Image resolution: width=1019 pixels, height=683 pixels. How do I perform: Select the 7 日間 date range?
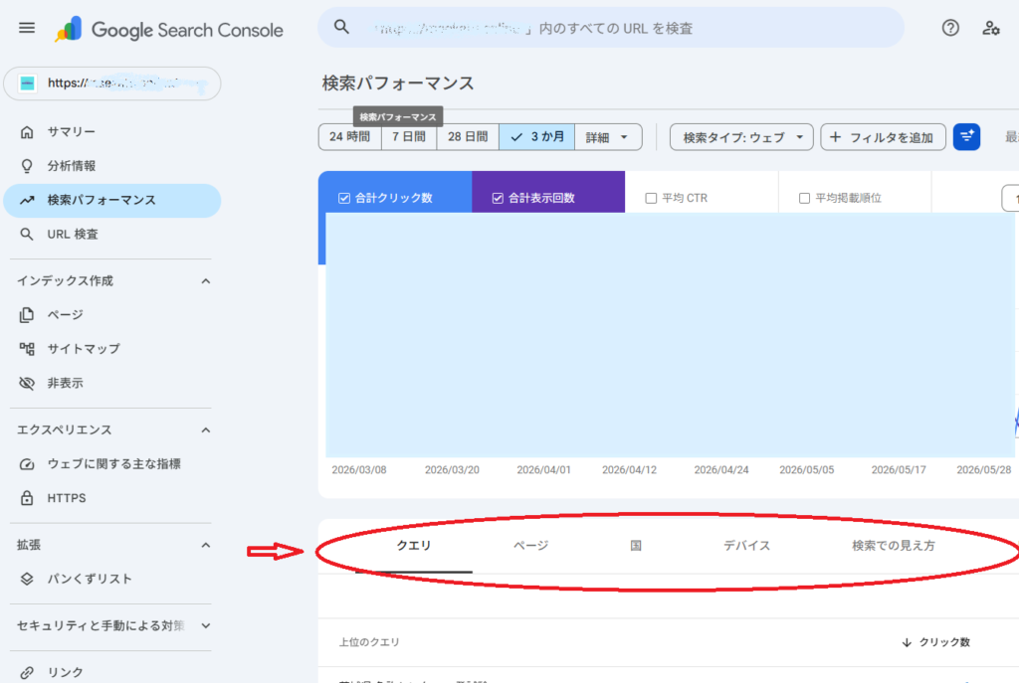point(409,137)
